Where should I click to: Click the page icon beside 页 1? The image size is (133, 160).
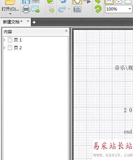(x=10, y=40)
